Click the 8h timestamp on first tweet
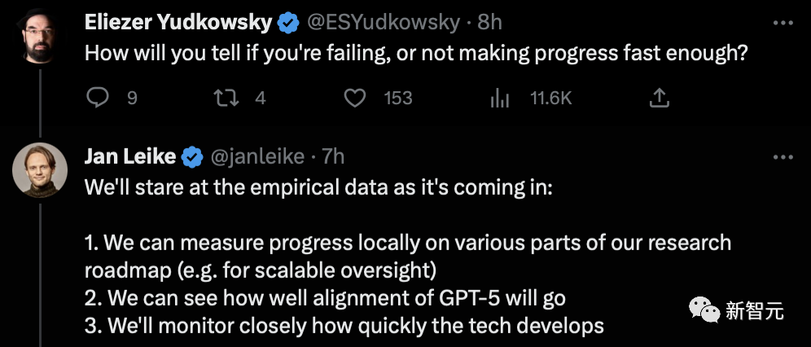This screenshot has height=347, width=811. click(490, 23)
